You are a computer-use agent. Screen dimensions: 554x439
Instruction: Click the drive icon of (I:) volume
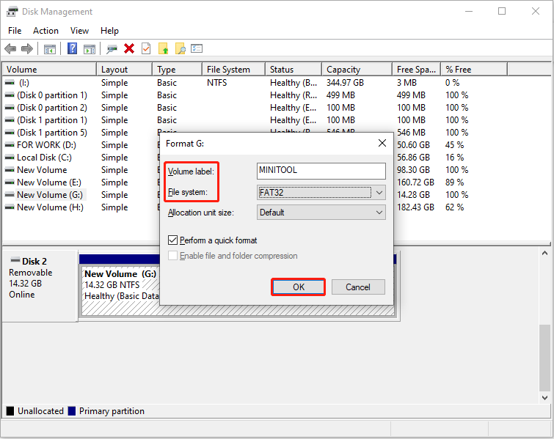[10, 83]
